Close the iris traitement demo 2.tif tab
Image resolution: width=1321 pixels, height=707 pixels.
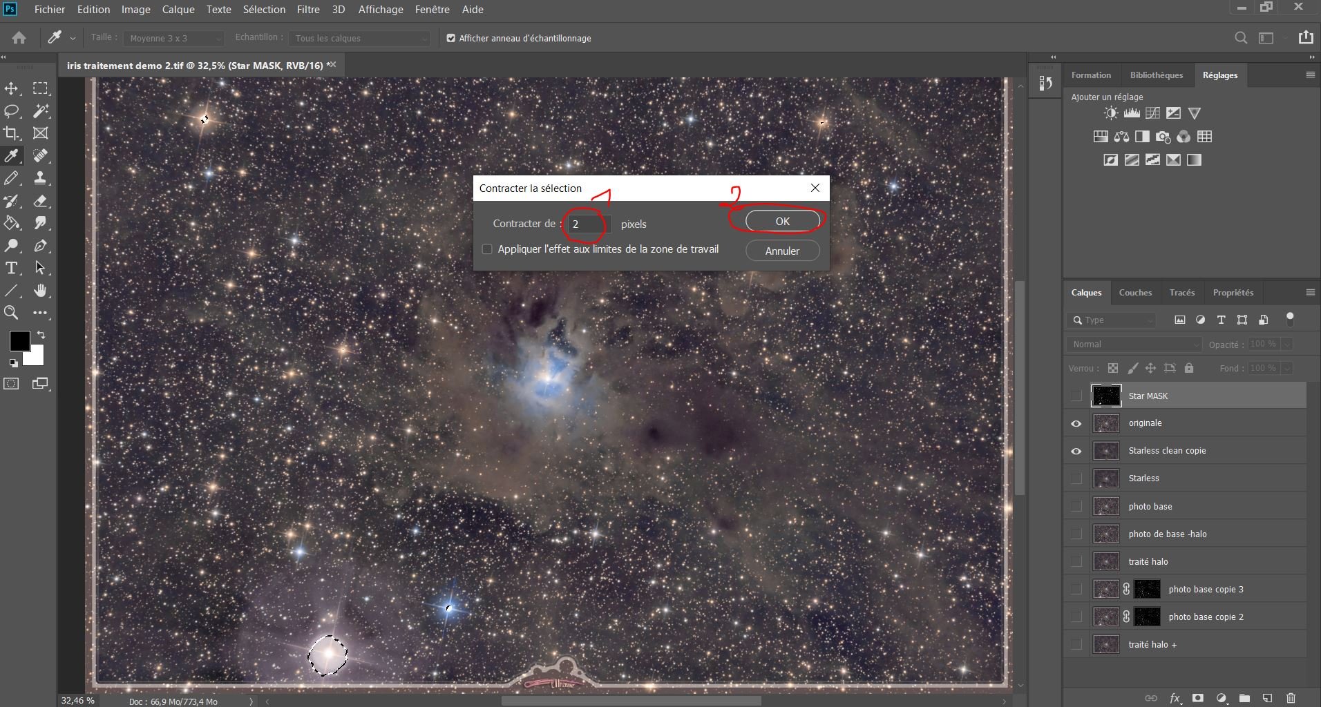click(334, 64)
